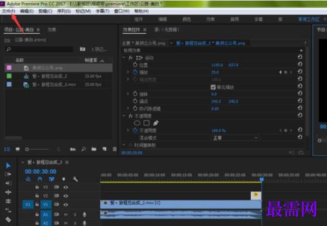Expand the 防闪烁滤镜 property
Screen dimensions: 327x226
click(128, 108)
